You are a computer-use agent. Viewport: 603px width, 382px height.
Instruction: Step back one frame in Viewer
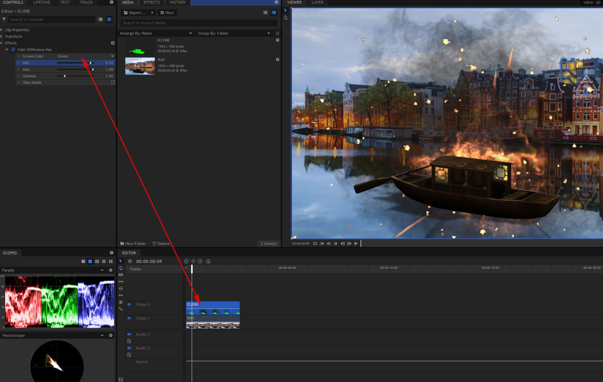coord(343,244)
